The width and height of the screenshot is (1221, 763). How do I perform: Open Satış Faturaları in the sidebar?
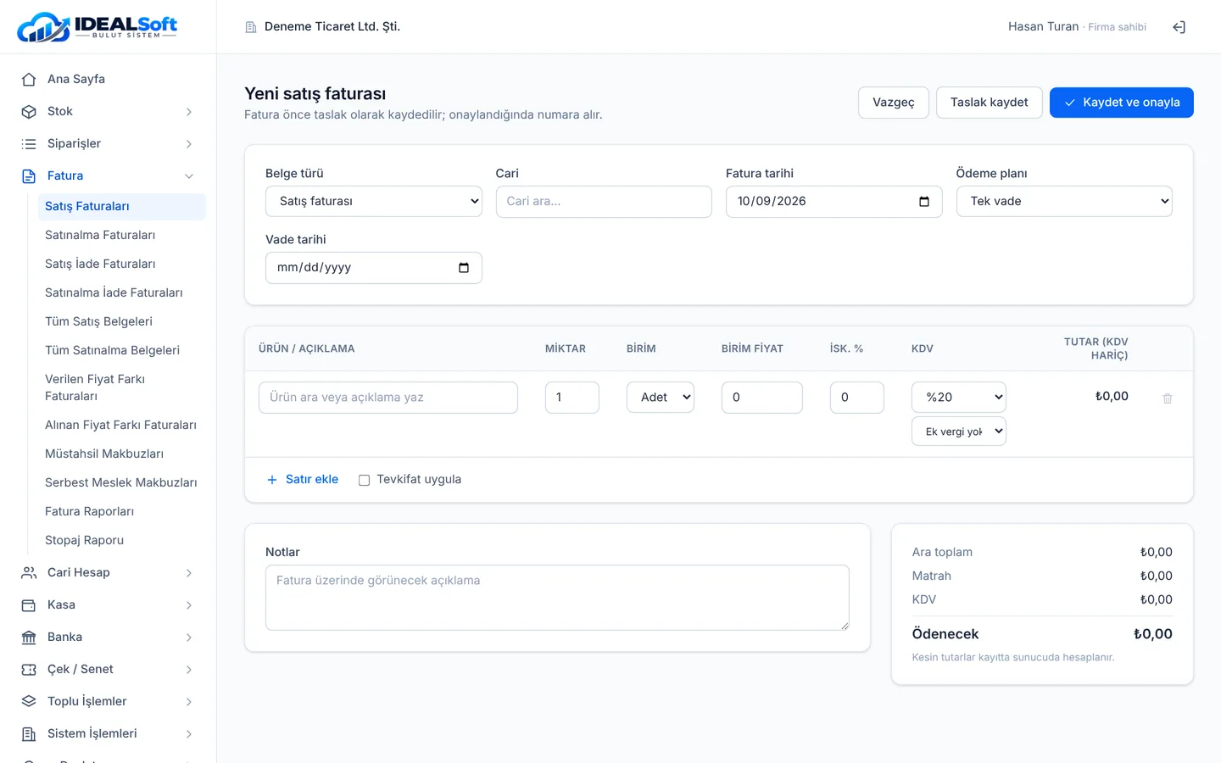click(x=122, y=207)
